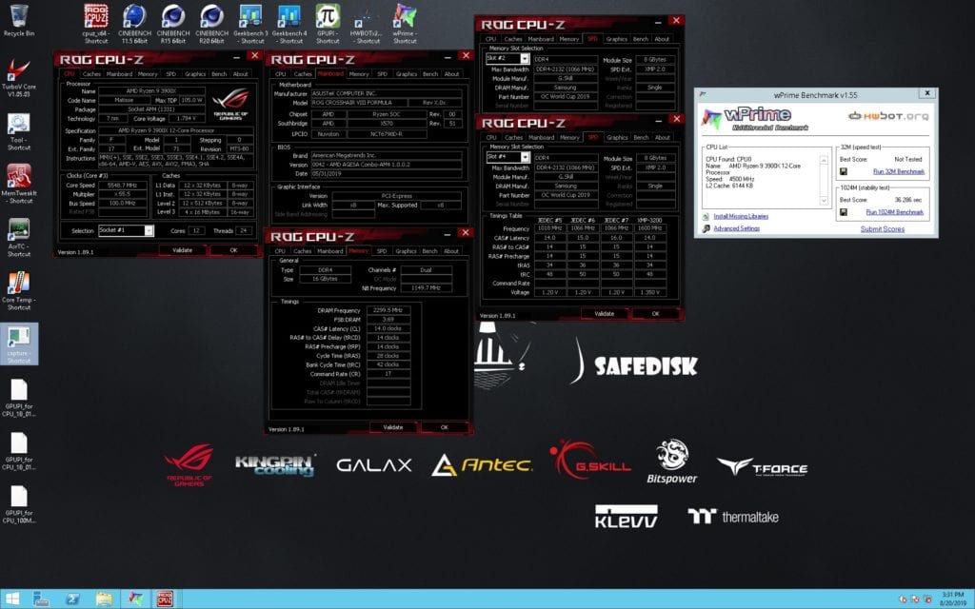Click the wrench icon beside Advanced Settings
Viewport: 975px width, 609px height.
(x=706, y=228)
